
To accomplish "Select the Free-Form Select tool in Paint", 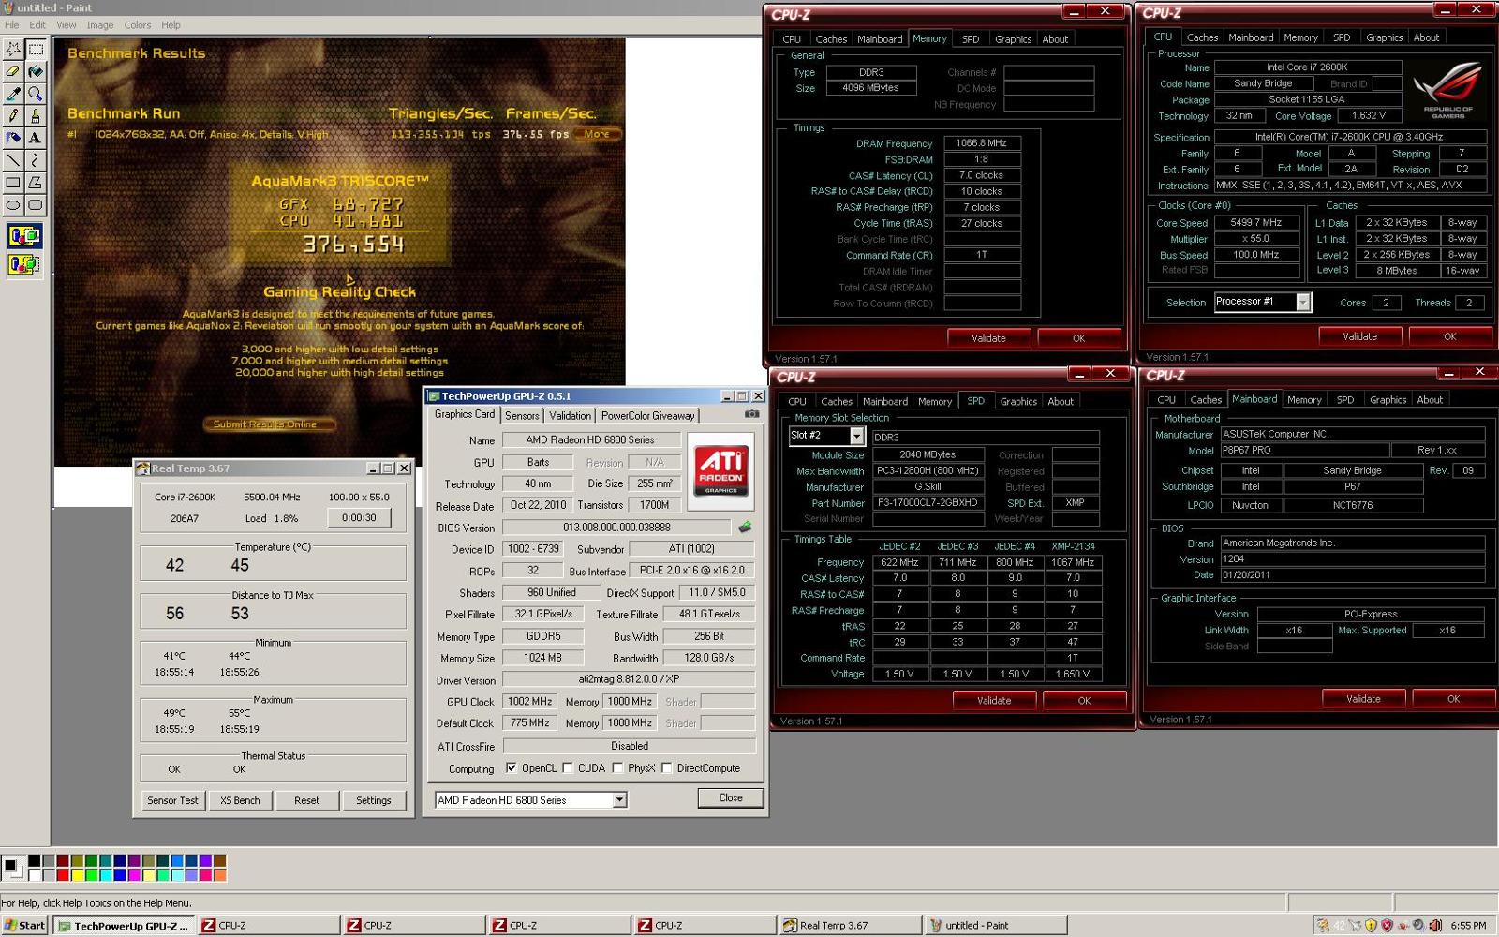I will 13,48.
